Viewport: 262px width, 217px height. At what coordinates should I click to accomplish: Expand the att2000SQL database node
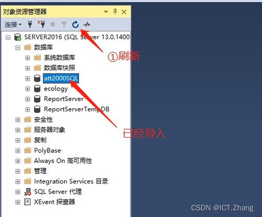pyautogui.click(x=28, y=78)
